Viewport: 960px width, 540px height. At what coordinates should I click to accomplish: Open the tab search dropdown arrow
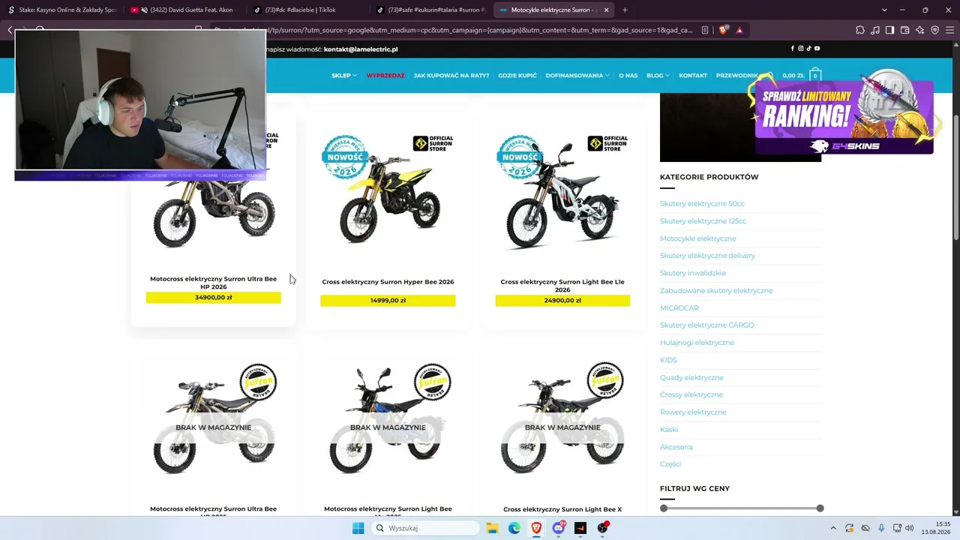point(884,10)
